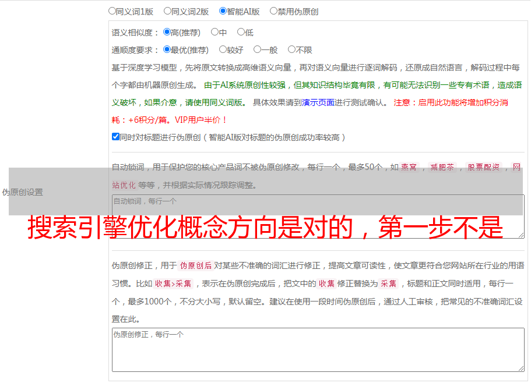Focus the 伪原创修正 text area

click(318, 350)
